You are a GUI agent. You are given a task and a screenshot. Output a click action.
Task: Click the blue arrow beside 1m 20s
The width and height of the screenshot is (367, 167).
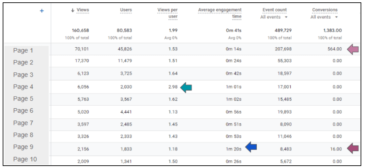click(251, 147)
